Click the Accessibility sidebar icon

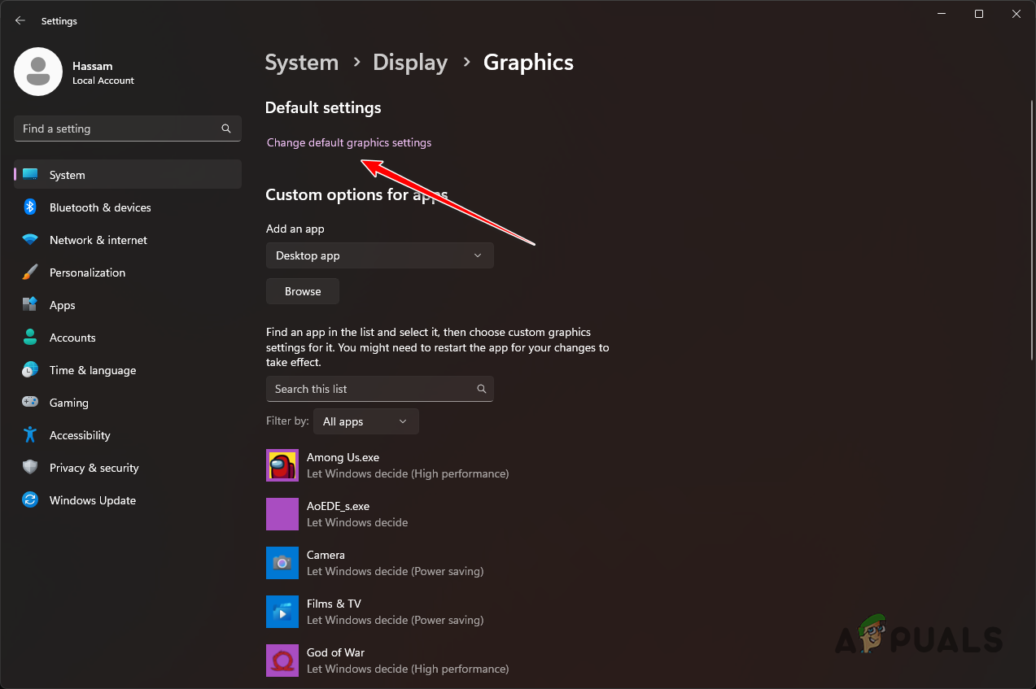pyautogui.click(x=29, y=434)
